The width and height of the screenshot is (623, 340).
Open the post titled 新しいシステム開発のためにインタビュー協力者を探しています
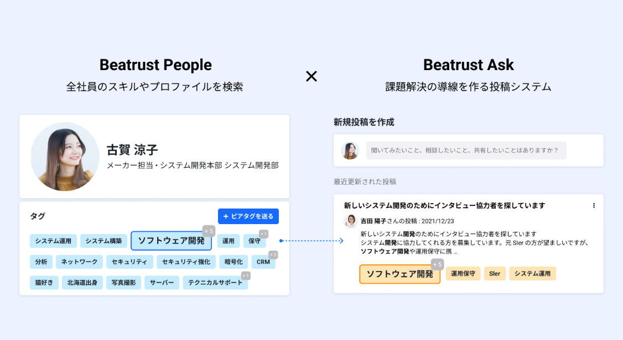(444, 205)
